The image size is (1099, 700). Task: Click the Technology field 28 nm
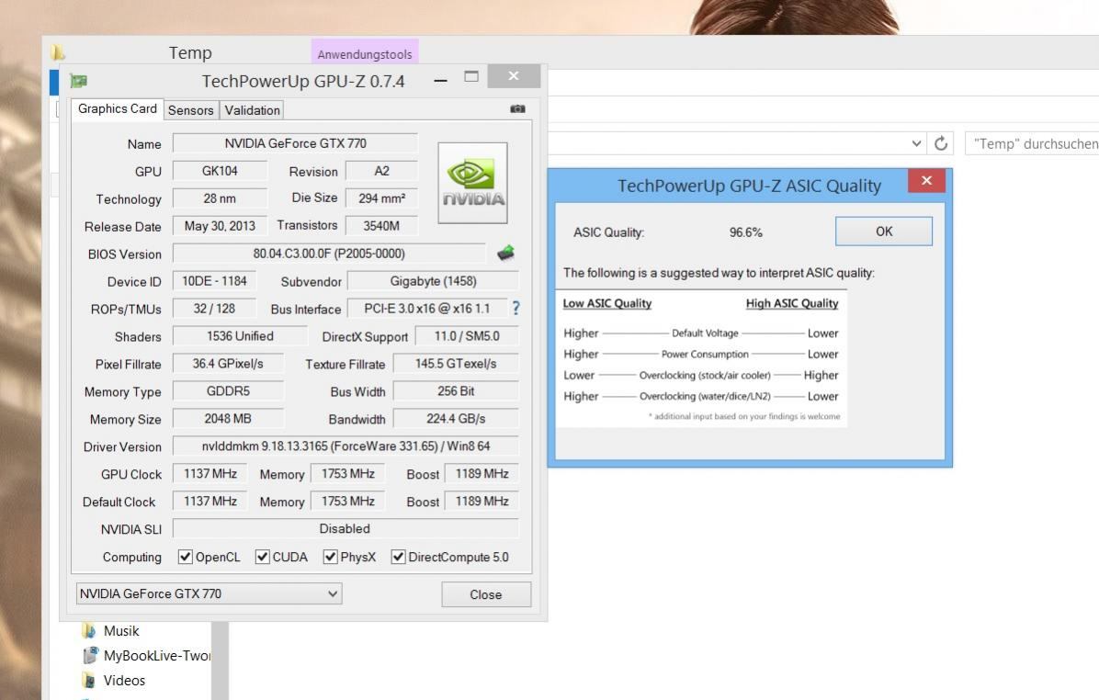click(x=220, y=198)
